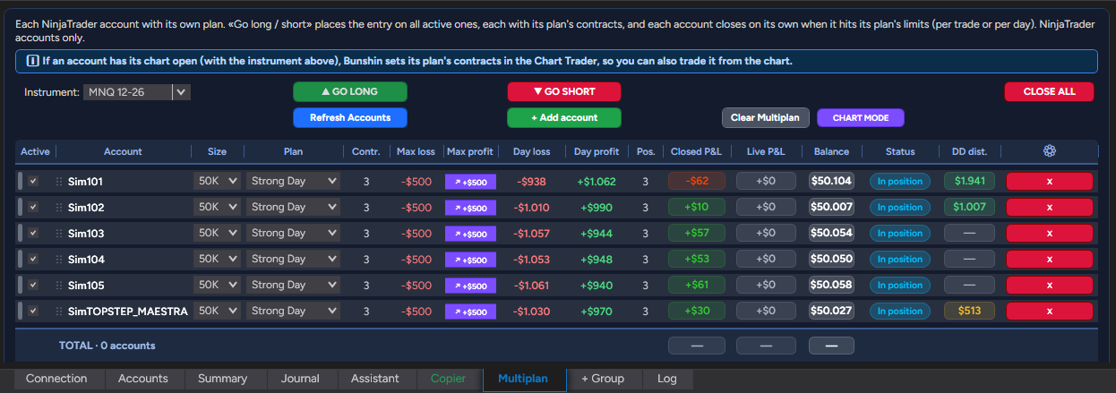Open the 50K size dropdown for SimTOPSTEP_MAESTRA
The height and width of the screenshot is (393, 1116).
coord(218,311)
